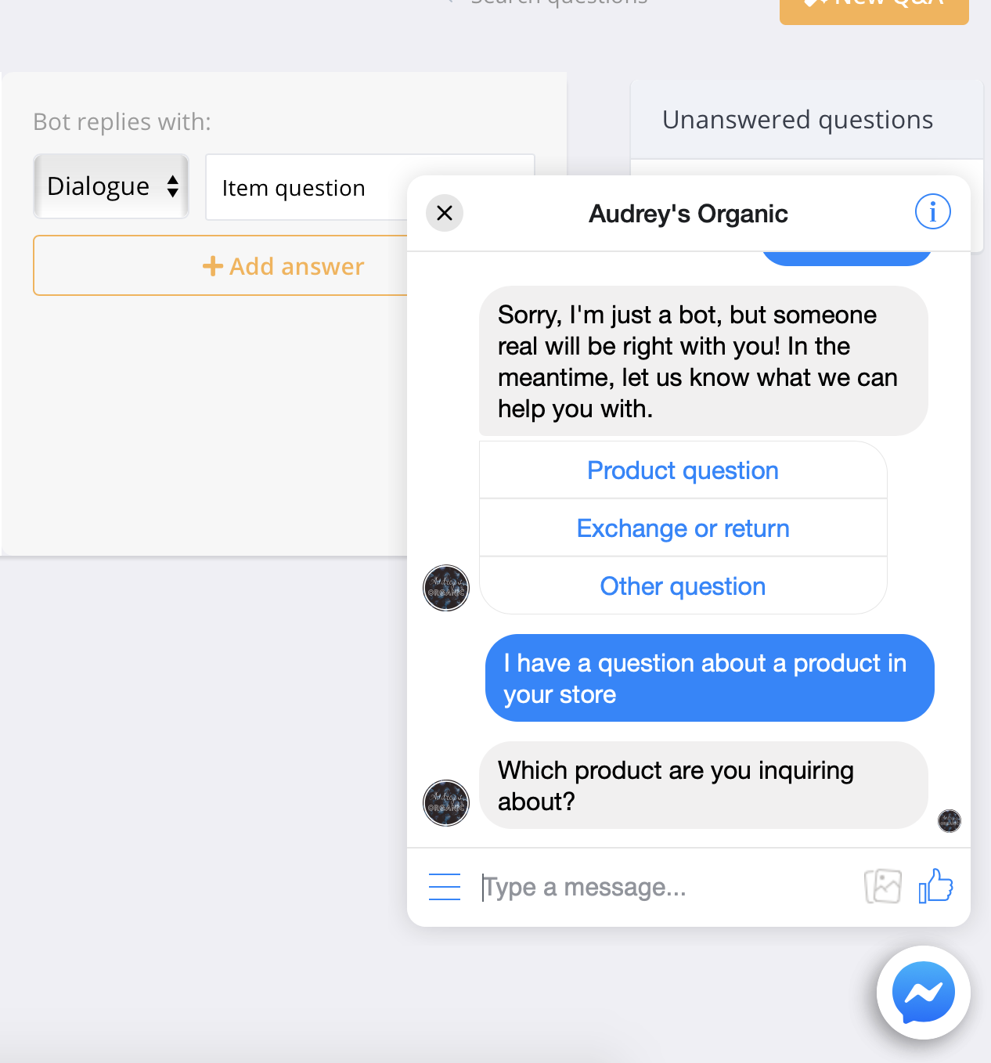The image size is (991, 1063).
Task: Focus the Type a message field
Action: [665, 887]
